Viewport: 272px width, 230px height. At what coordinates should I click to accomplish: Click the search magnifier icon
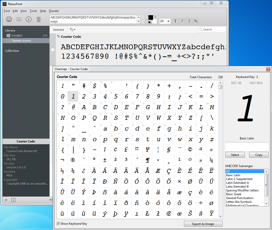(200, 29)
